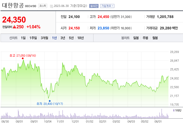Select the 3년 line chart tab
The height and width of the screenshot is (126, 183).
63,38
